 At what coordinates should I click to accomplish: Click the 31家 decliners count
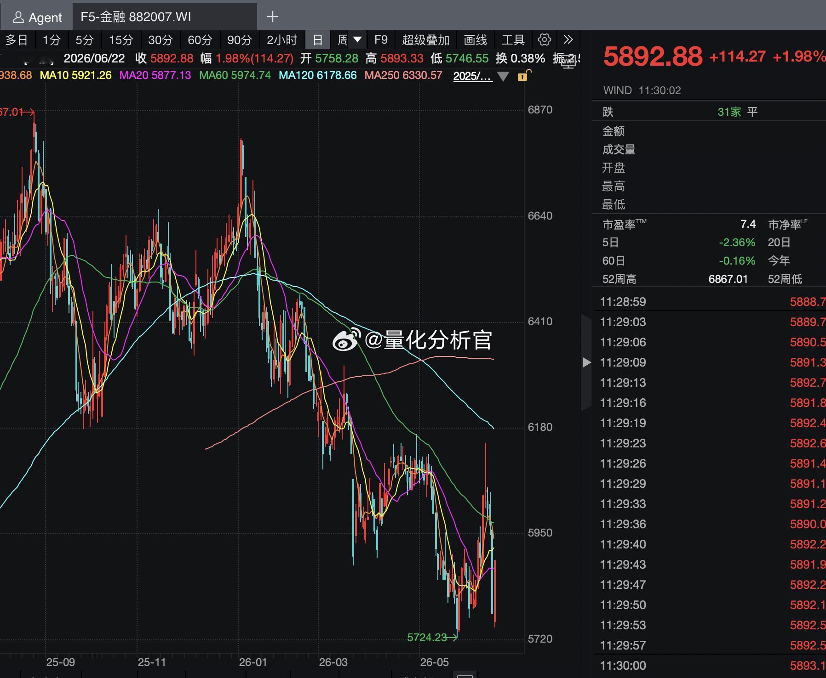pyautogui.click(x=729, y=112)
